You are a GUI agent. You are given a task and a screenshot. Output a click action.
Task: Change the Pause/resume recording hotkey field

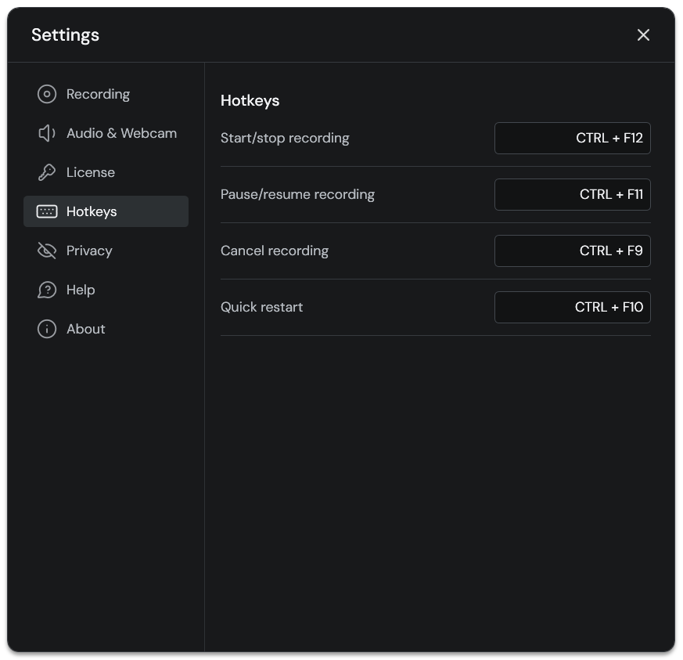tap(572, 194)
